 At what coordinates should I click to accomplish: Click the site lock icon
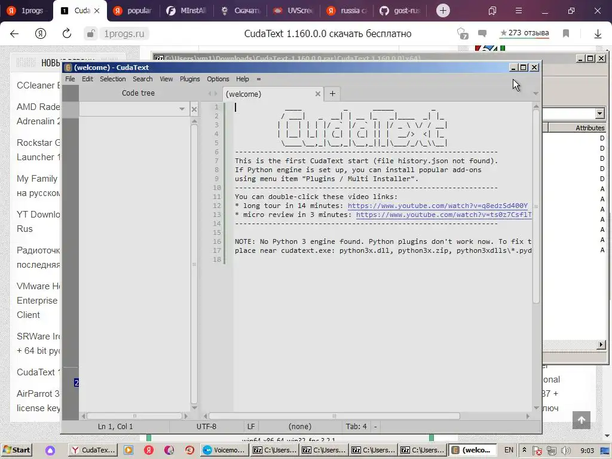pyautogui.click(x=90, y=33)
